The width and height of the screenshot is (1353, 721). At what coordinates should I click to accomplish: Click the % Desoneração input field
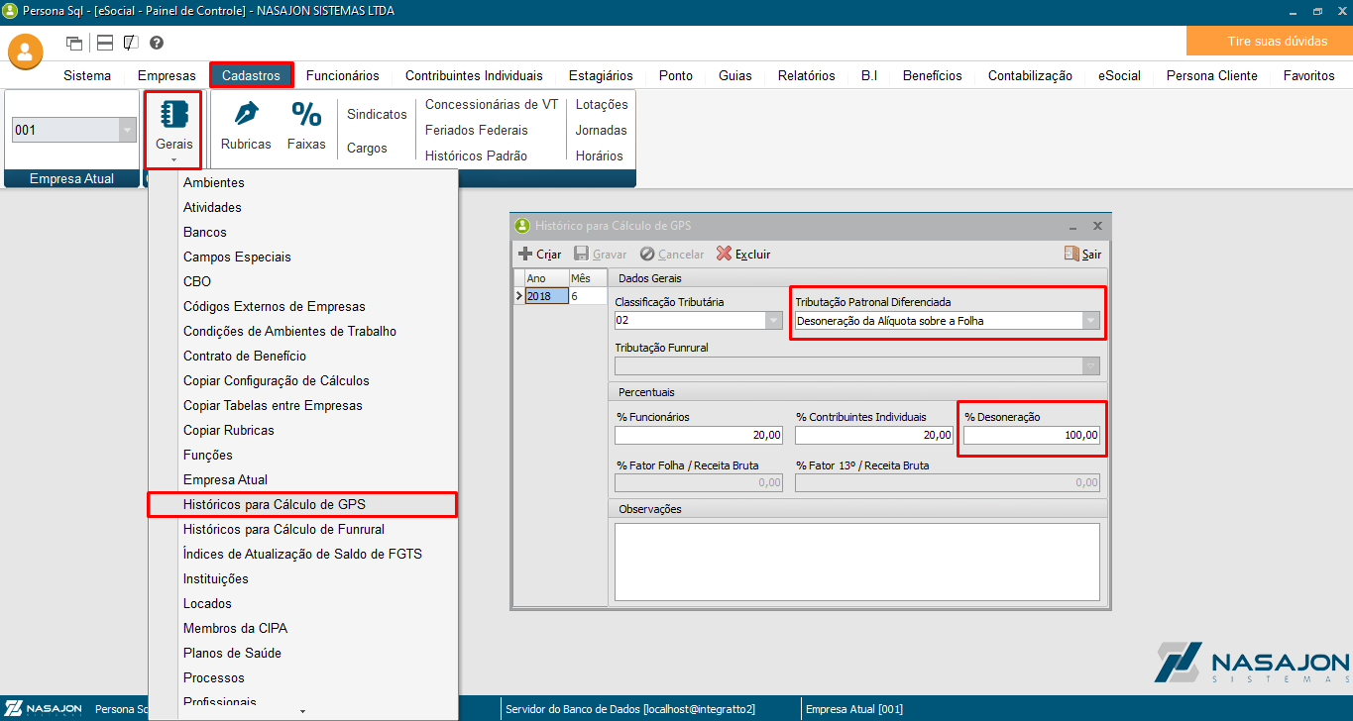[x=1031, y=436]
